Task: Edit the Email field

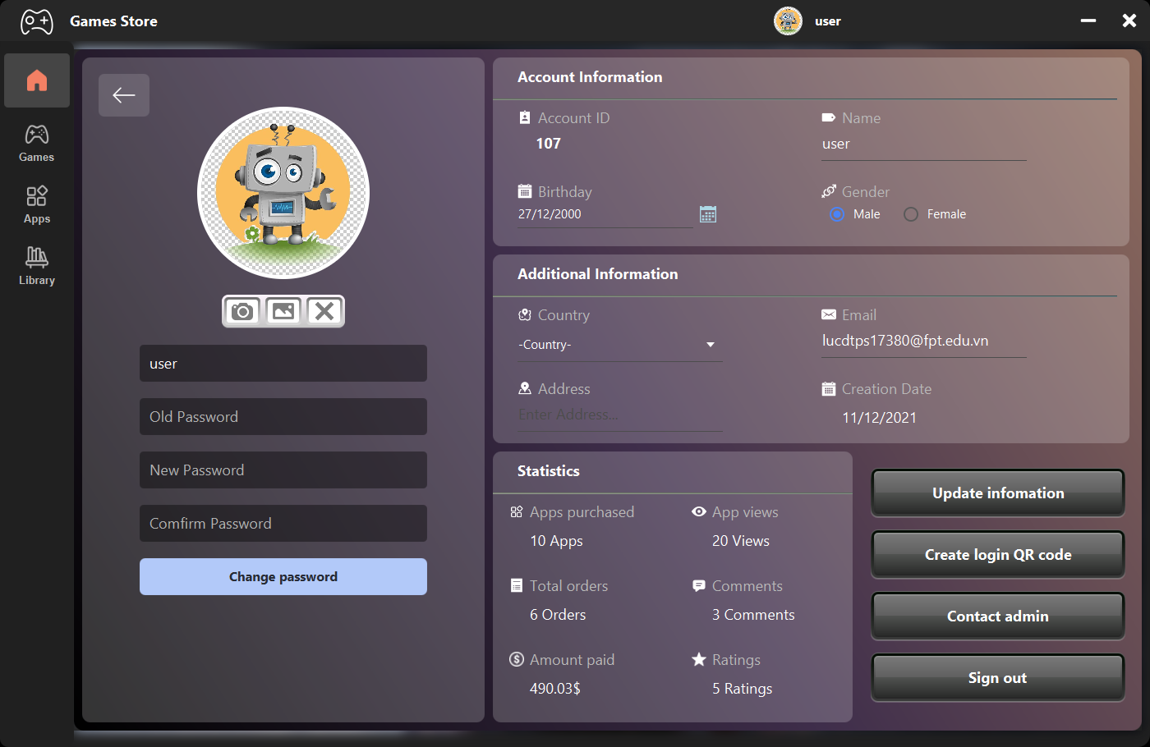Action: [924, 341]
